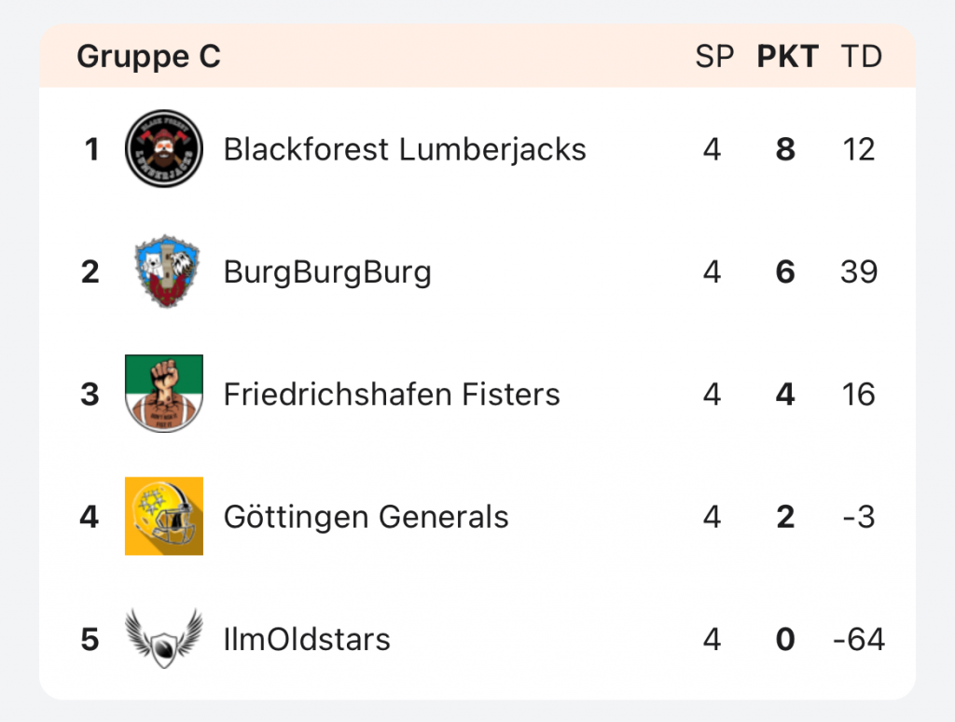Image resolution: width=955 pixels, height=722 pixels.
Task: Open the IlmOldstars team name
Action: coord(307,639)
